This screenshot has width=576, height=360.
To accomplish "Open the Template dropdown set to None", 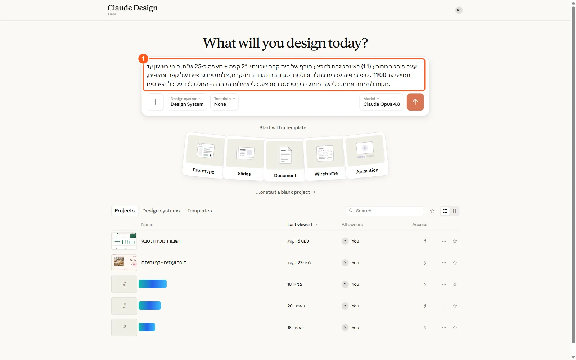I will pos(224,102).
